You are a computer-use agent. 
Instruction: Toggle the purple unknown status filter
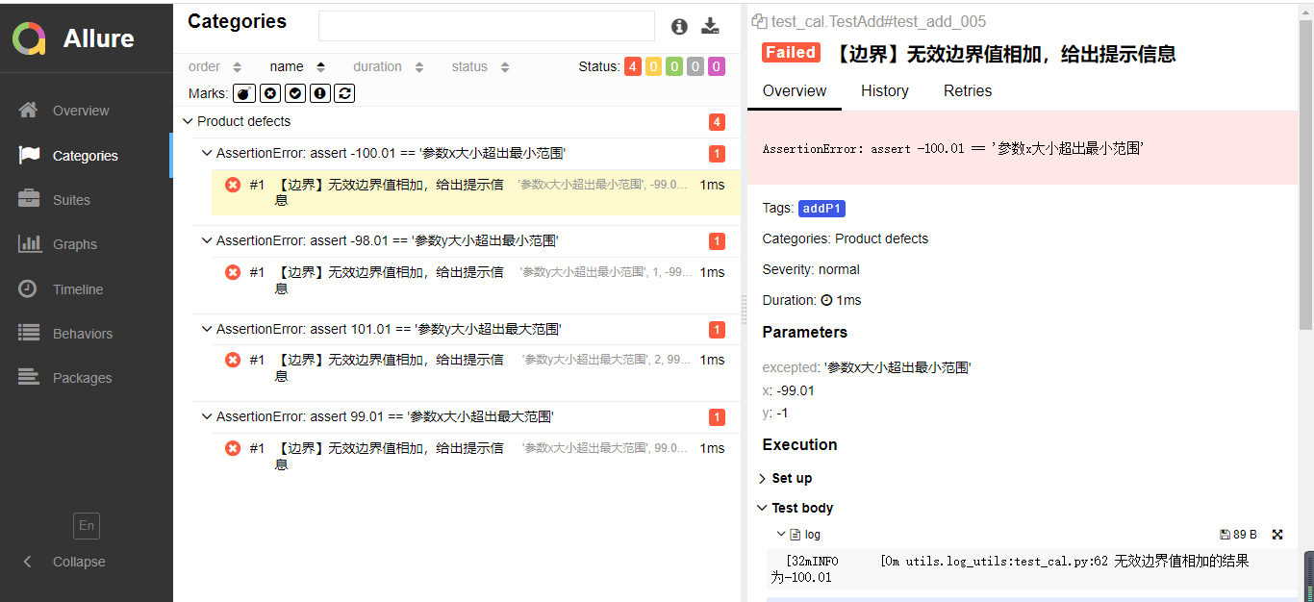(716, 66)
